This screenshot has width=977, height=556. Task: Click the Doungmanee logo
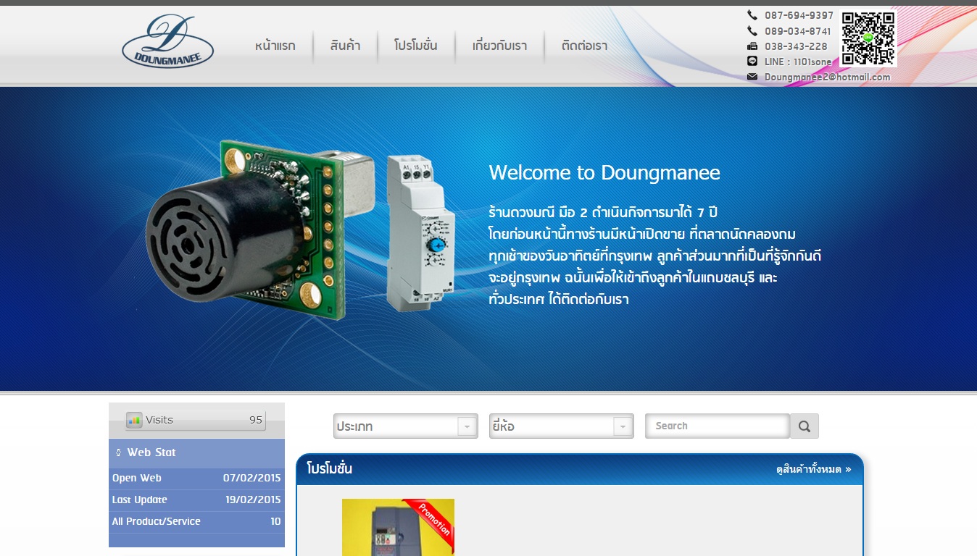tap(167, 42)
